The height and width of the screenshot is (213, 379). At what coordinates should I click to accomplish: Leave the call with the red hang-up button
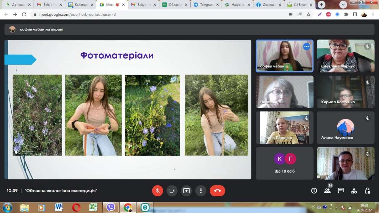(x=217, y=191)
